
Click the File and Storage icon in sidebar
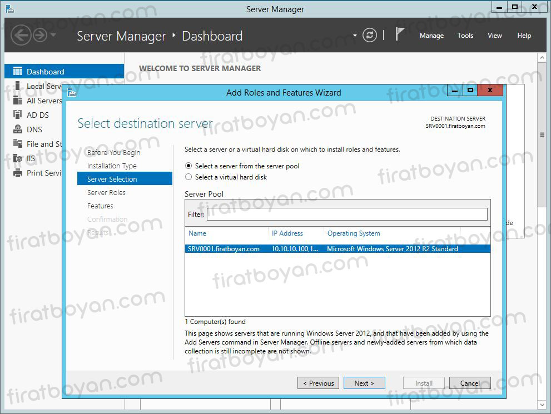(18, 143)
